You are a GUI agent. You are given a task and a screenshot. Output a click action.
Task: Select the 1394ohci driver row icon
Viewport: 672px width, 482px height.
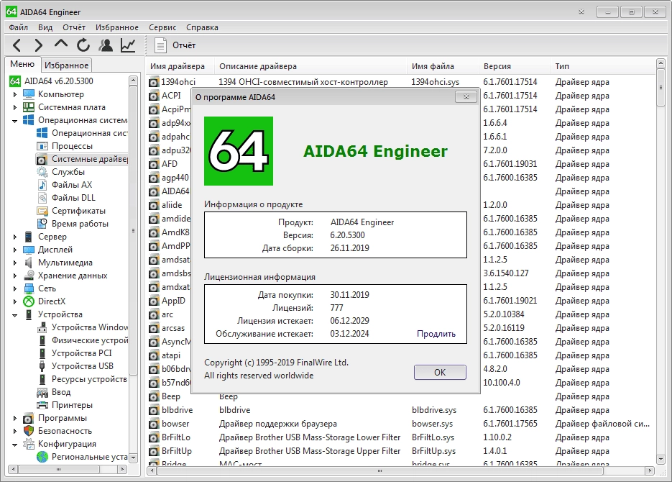(x=153, y=82)
